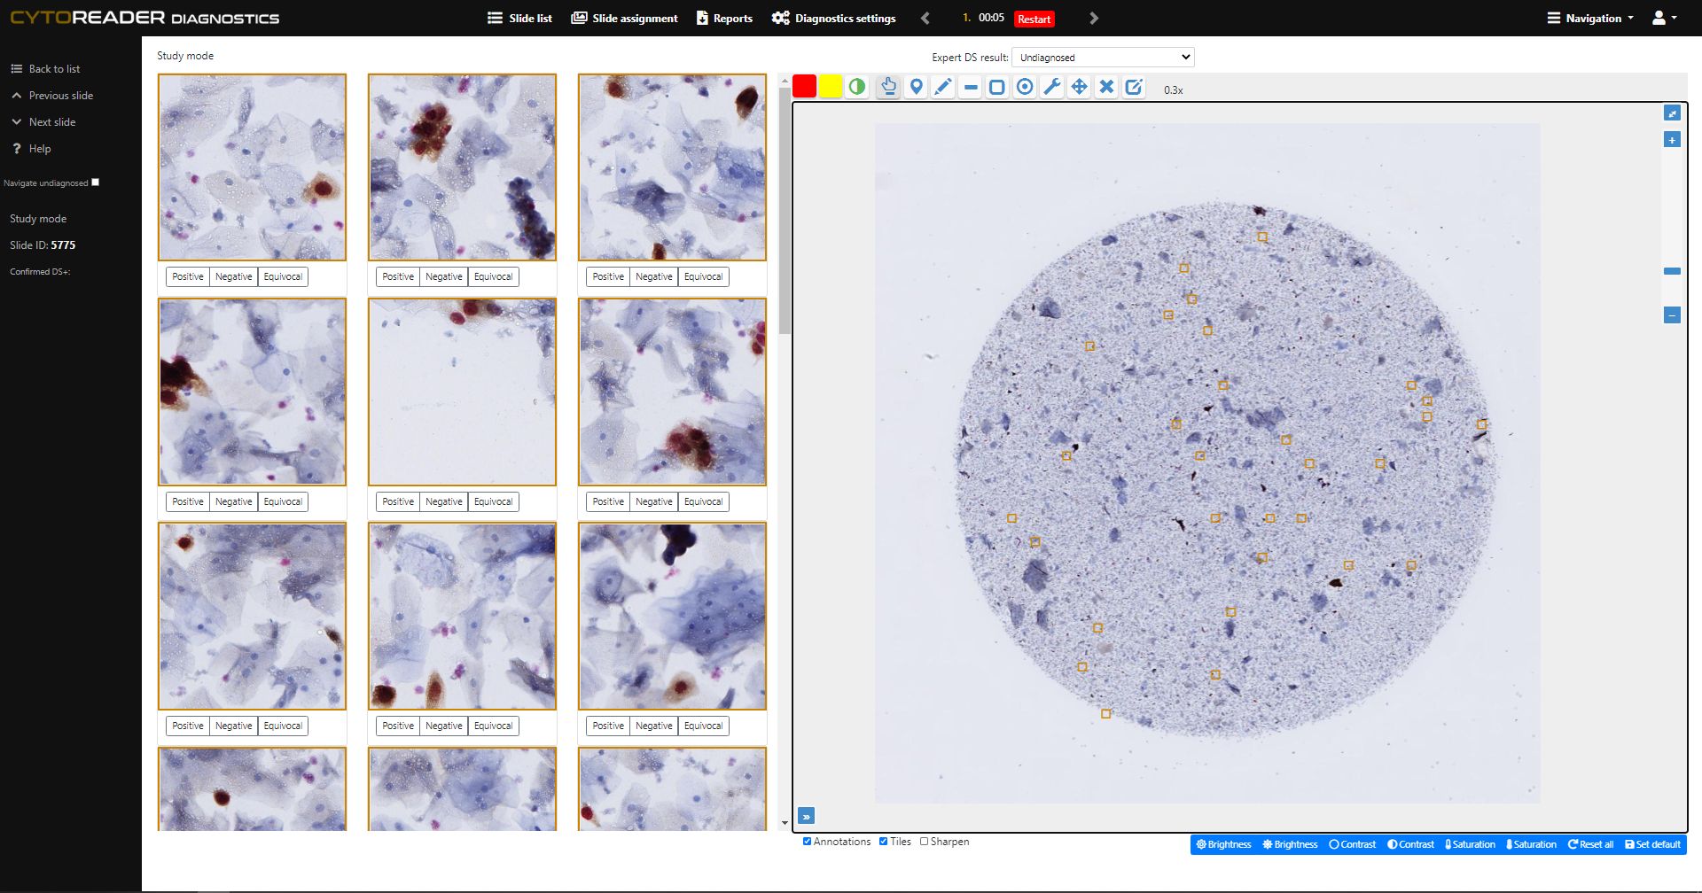Go to Previous slide in sidebar
This screenshot has width=1702, height=893.
(51, 96)
